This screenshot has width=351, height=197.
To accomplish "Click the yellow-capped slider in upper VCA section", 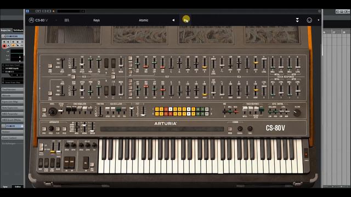I will [256, 63].
